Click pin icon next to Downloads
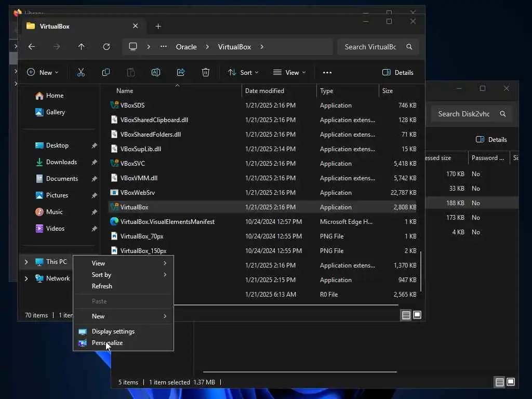This screenshot has height=399, width=532. 95,162
